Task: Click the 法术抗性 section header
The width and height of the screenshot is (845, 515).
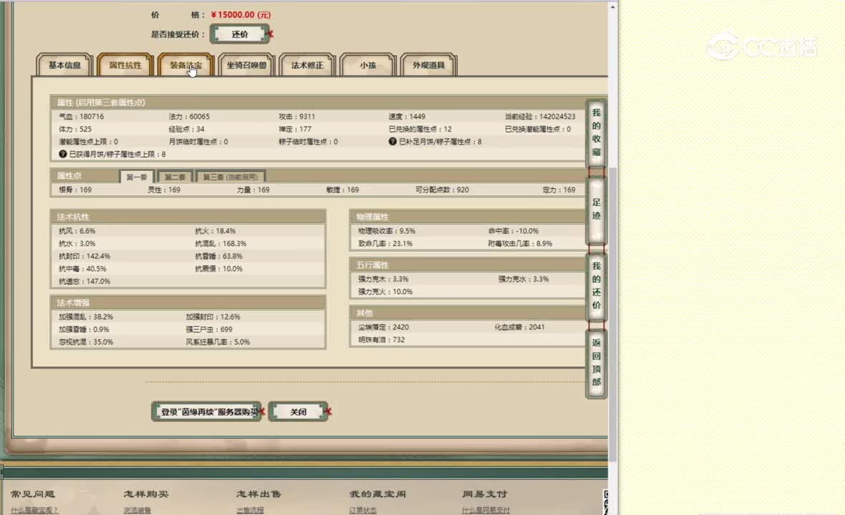Action: (x=188, y=216)
